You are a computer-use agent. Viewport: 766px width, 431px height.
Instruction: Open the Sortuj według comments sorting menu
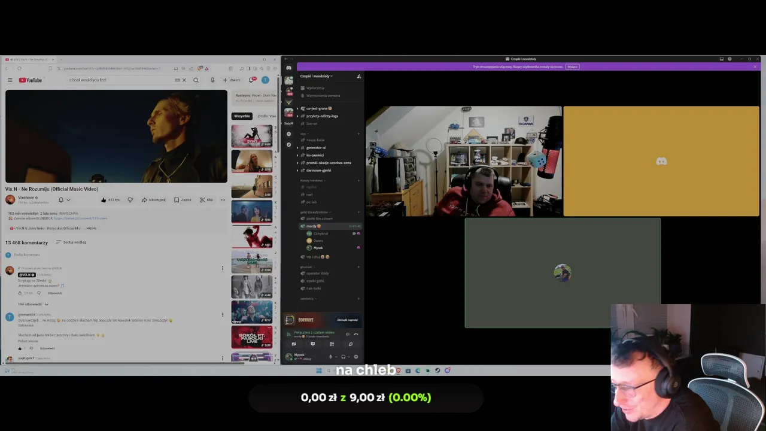71,242
